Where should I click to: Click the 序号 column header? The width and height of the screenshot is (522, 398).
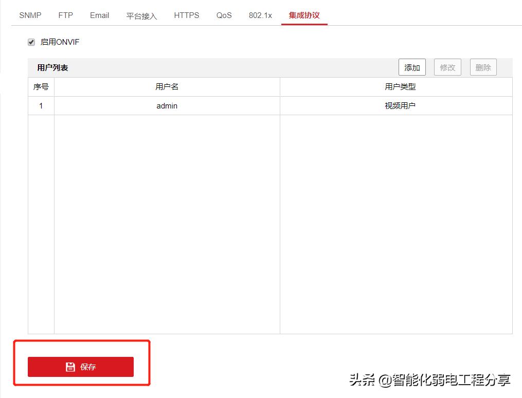click(x=41, y=87)
